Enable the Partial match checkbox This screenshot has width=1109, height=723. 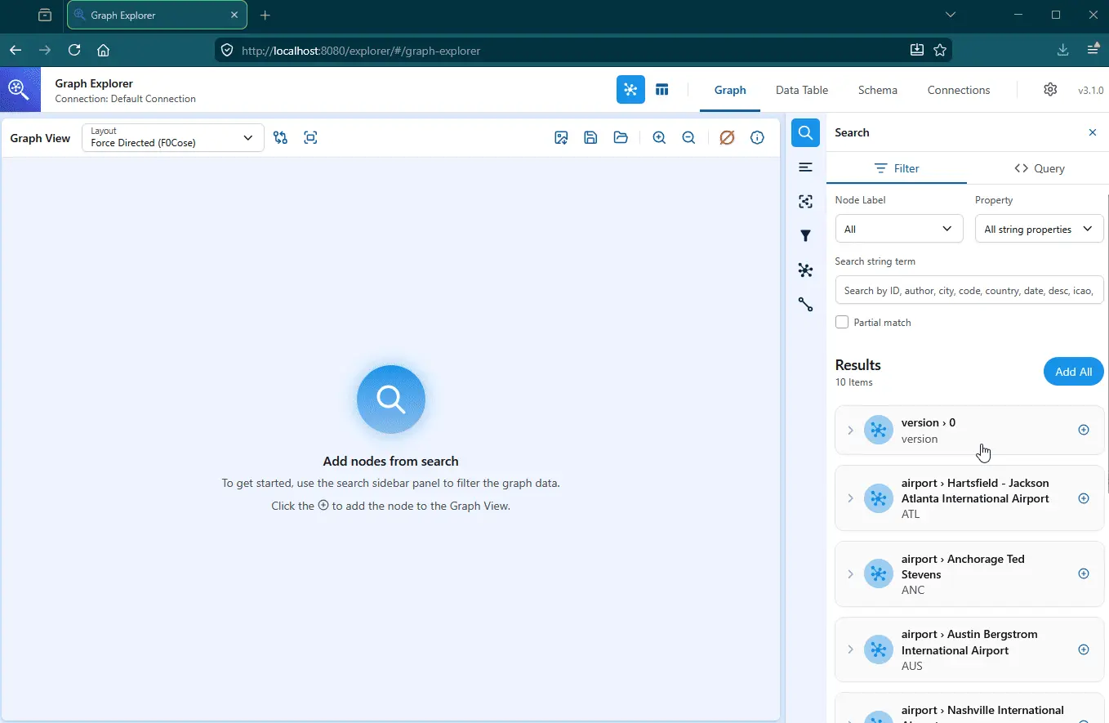click(x=842, y=322)
